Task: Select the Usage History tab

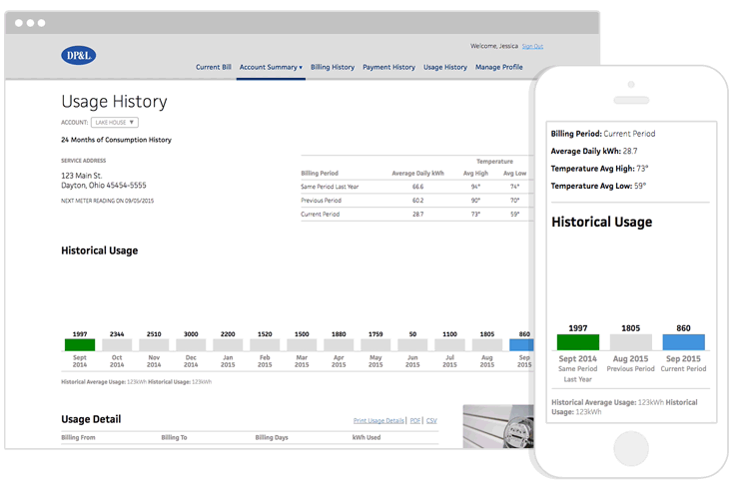Action: tap(445, 67)
